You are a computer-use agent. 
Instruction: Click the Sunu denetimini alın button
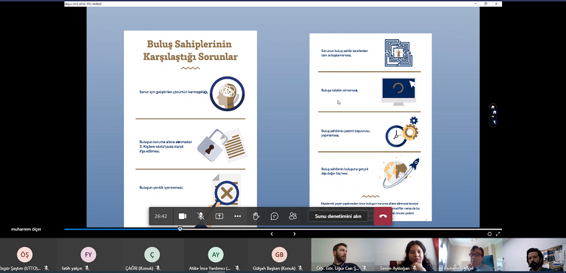click(x=338, y=216)
